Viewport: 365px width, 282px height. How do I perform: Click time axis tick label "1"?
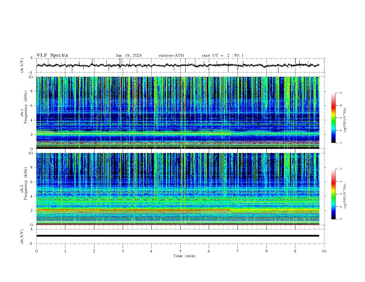pyautogui.click(x=65, y=251)
